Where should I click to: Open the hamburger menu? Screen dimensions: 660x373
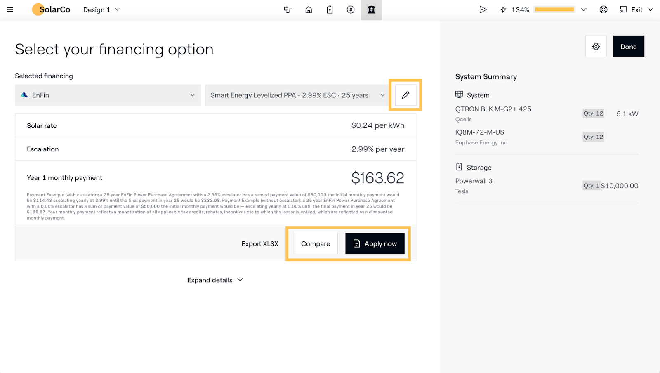click(x=10, y=9)
